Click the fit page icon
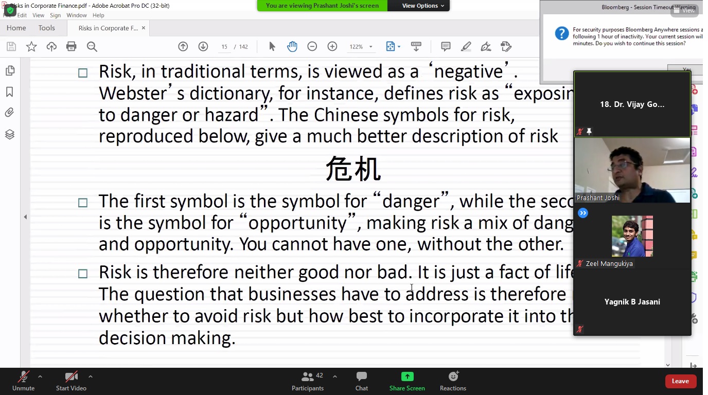The width and height of the screenshot is (708, 395). point(391,47)
